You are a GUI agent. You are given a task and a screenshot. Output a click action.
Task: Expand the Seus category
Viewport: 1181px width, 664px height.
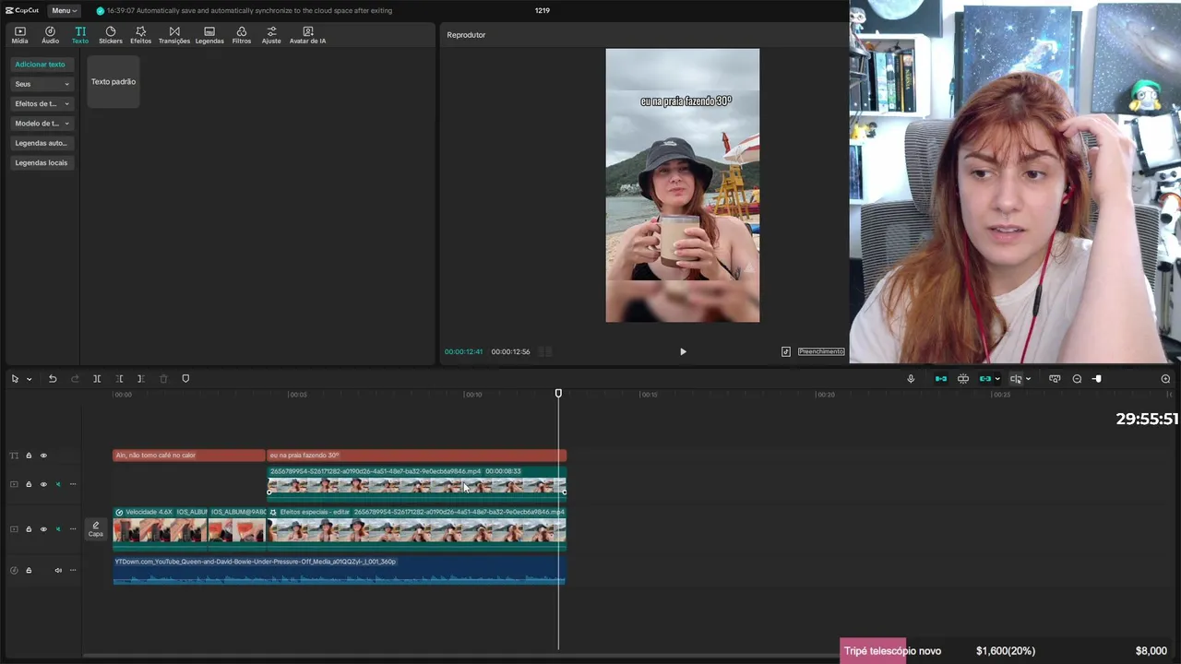pos(42,84)
